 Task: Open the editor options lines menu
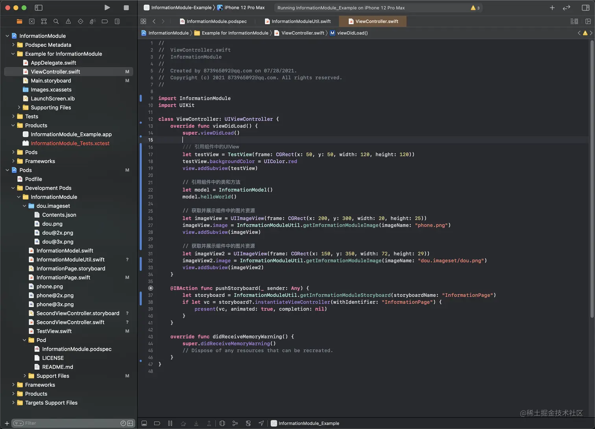coord(574,21)
